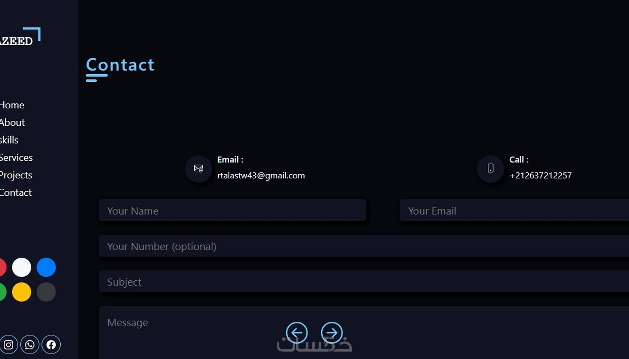Jump to the skills section
629x359 pixels.
9,140
